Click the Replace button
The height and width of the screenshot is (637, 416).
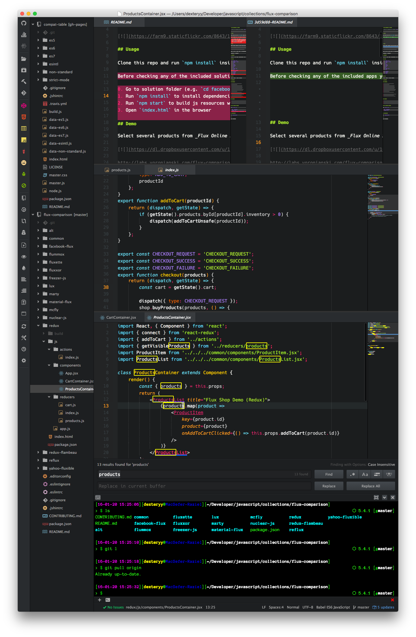click(329, 486)
